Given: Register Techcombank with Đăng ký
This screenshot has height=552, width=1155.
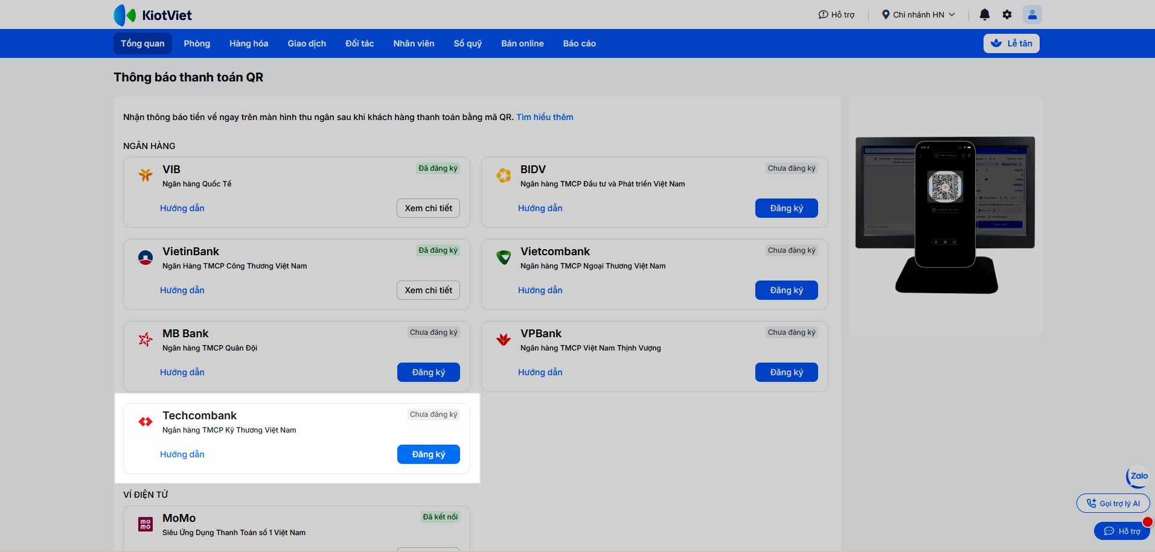Looking at the screenshot, I should pyautogui.click(x=429, y=454).
